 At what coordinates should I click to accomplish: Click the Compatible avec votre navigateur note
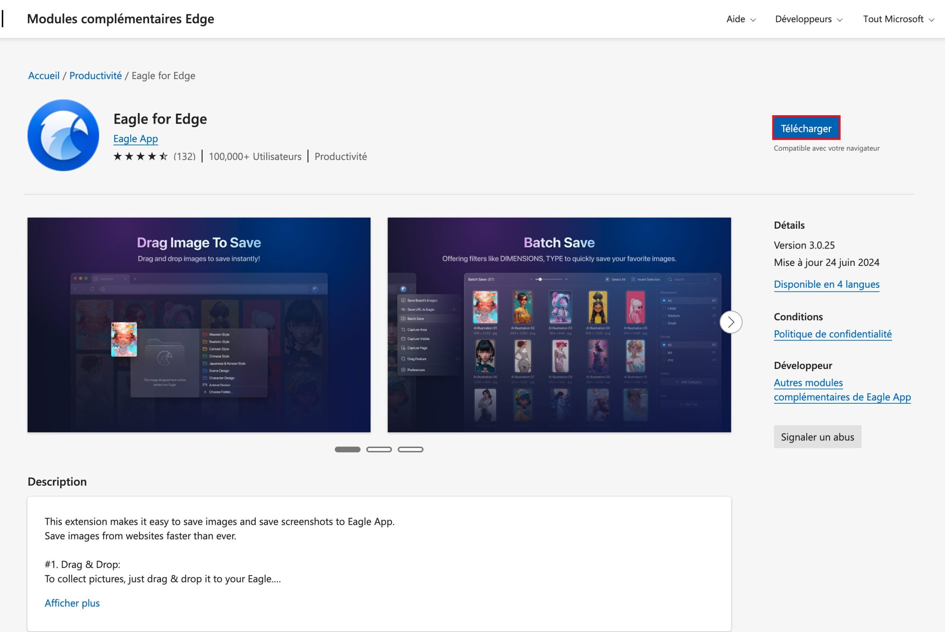827,148
